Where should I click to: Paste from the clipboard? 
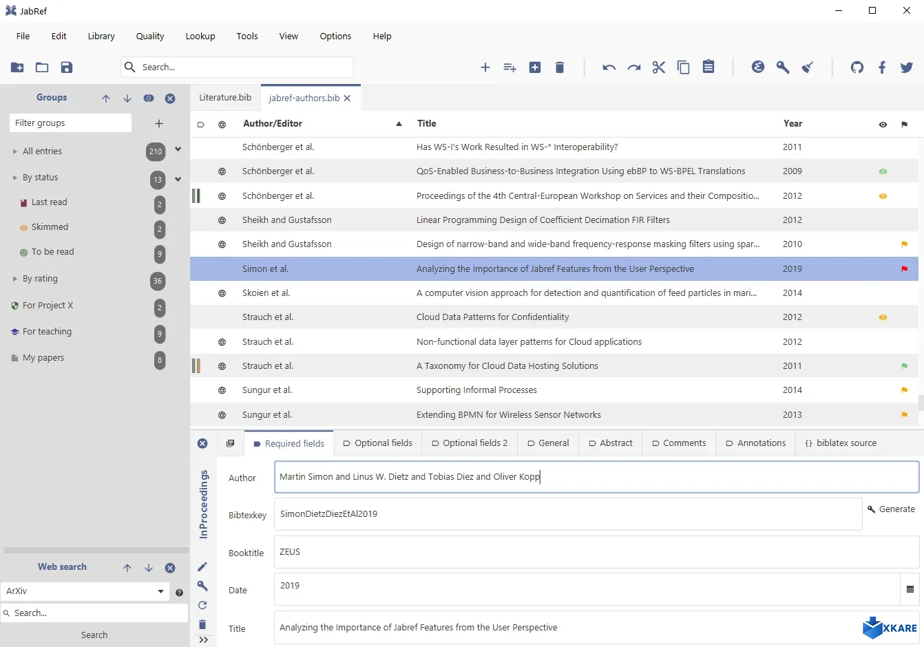click(708, 67)
